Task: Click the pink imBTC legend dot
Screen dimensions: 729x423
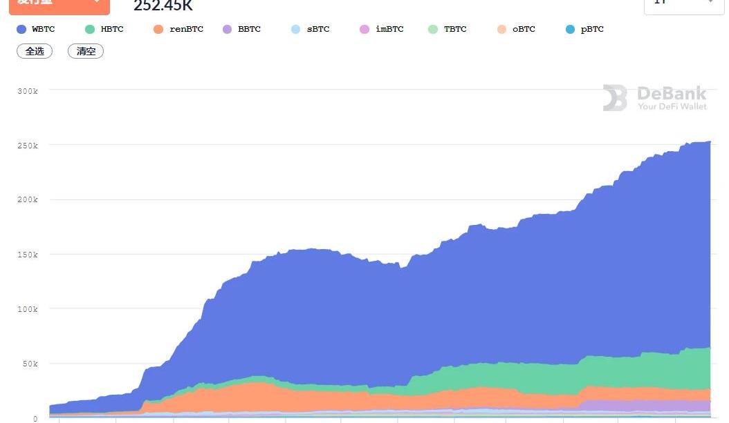Action: [364, 30]
